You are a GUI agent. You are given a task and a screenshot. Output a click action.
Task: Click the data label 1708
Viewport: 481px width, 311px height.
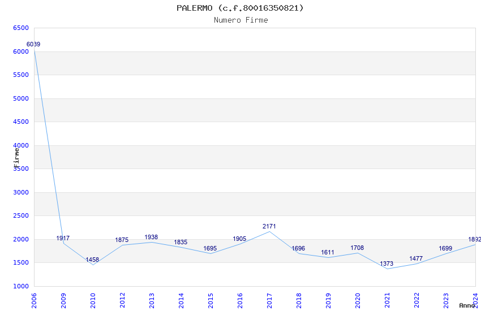tap(357, 248)
